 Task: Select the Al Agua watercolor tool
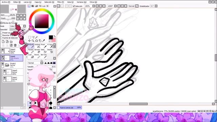pos(50,46)
